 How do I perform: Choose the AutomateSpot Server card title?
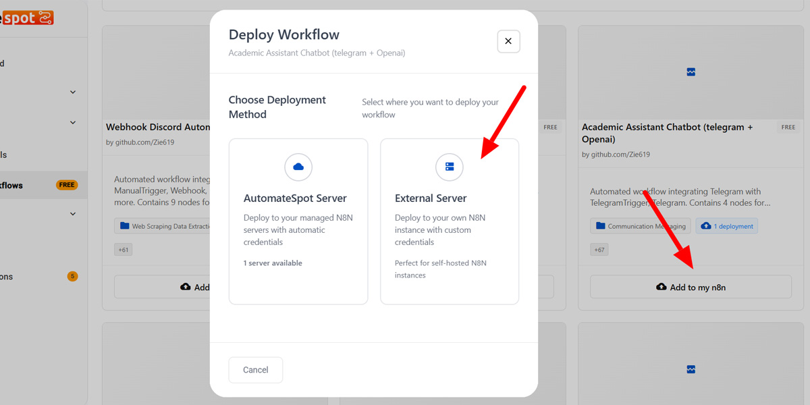(x=295, y=198)
